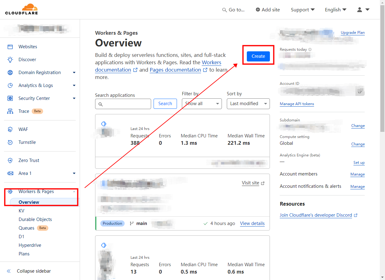Screen dimensions: 385x280
Task: Click the Cloudflare logo
Action: click(22, 9)
